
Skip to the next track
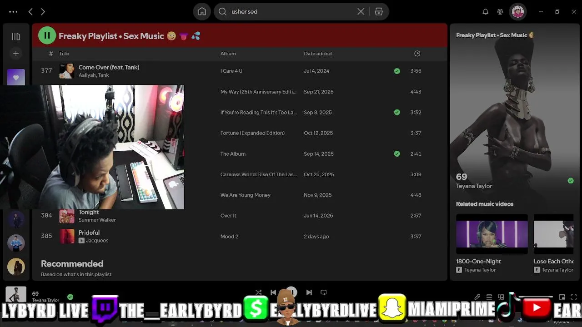point(309,292)
